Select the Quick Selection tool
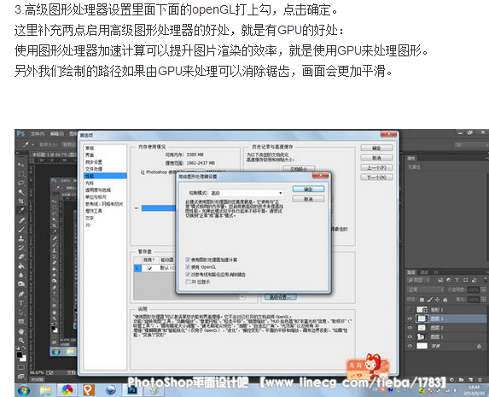489x397 pixels. pyautogui.click(x=20, y=191)
